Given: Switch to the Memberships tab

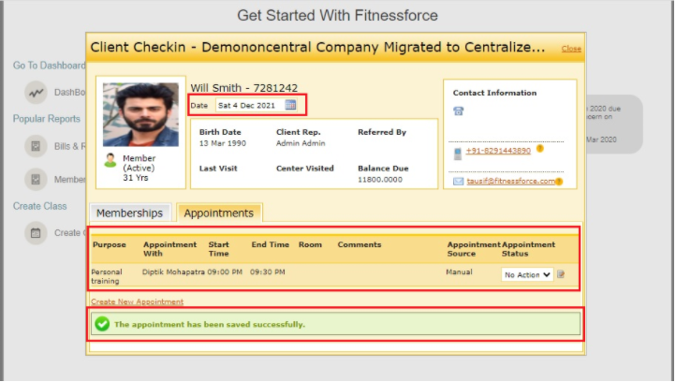Looking at the screenshot, I should [x=130, y=213].
